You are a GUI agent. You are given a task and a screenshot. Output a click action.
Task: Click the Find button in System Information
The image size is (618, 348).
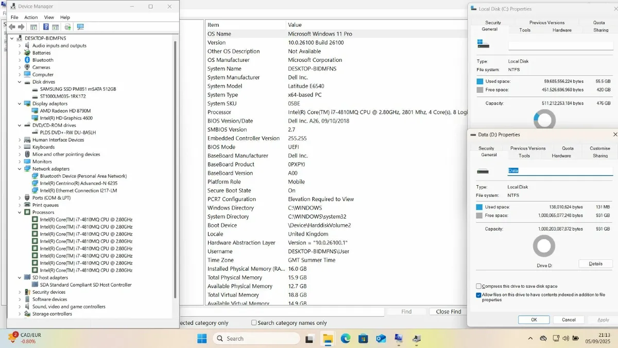pyautogui.click(x=406, y=311)
